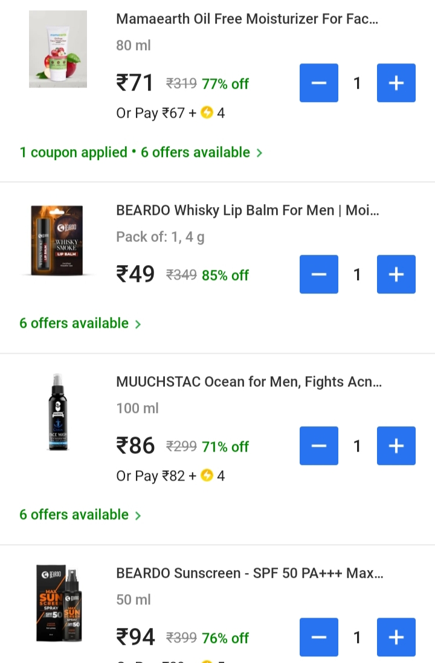This screenshot has width=435, height=663.
Task: Tap MUUCHSTAC face wash bottle image
Action: [x=58, y=412]
